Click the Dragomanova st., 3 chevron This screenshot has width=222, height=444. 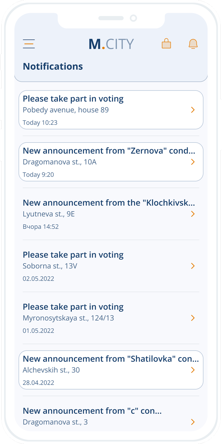[x=193, y=422]
